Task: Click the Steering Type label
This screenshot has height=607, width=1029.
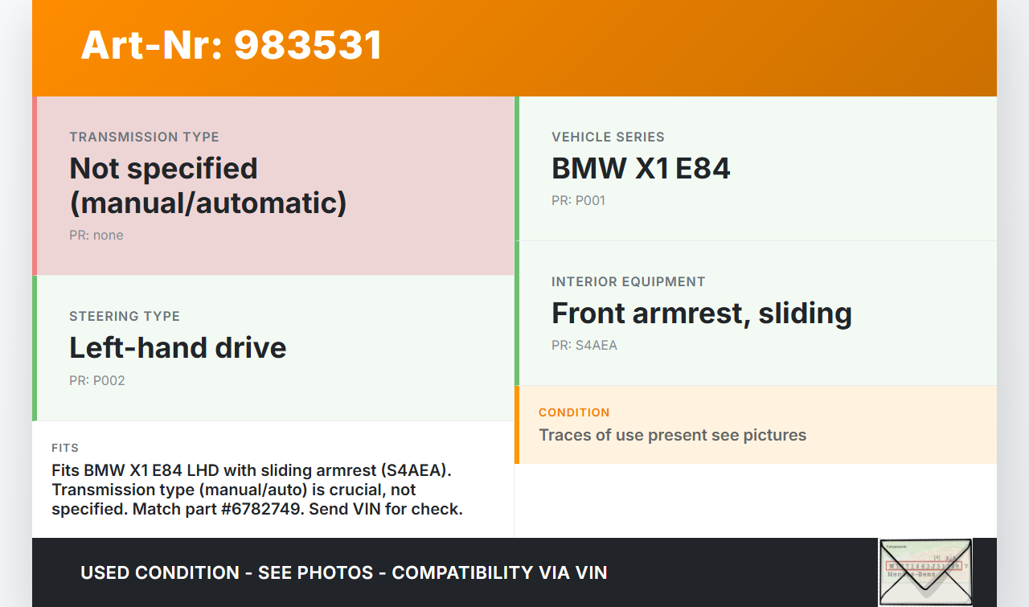Action: (x=125, y=316)
